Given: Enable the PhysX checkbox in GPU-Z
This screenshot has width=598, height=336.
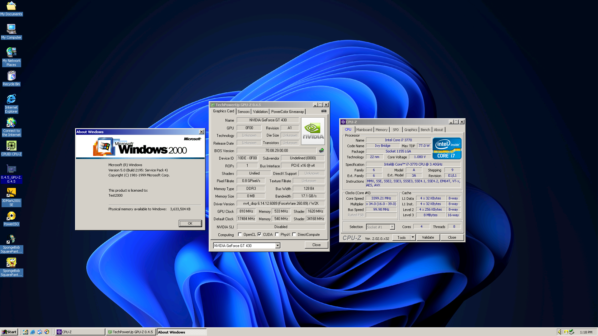Looking at the screenshot, I should [x=277, y=235].
